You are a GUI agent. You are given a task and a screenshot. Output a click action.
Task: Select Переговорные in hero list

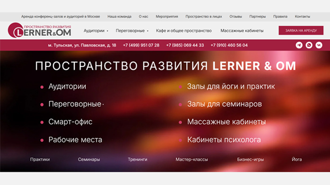pos(75,104)
